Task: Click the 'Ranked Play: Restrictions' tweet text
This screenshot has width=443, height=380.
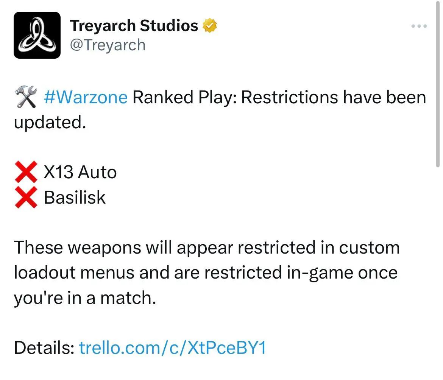Action: [x=235, y=97]
